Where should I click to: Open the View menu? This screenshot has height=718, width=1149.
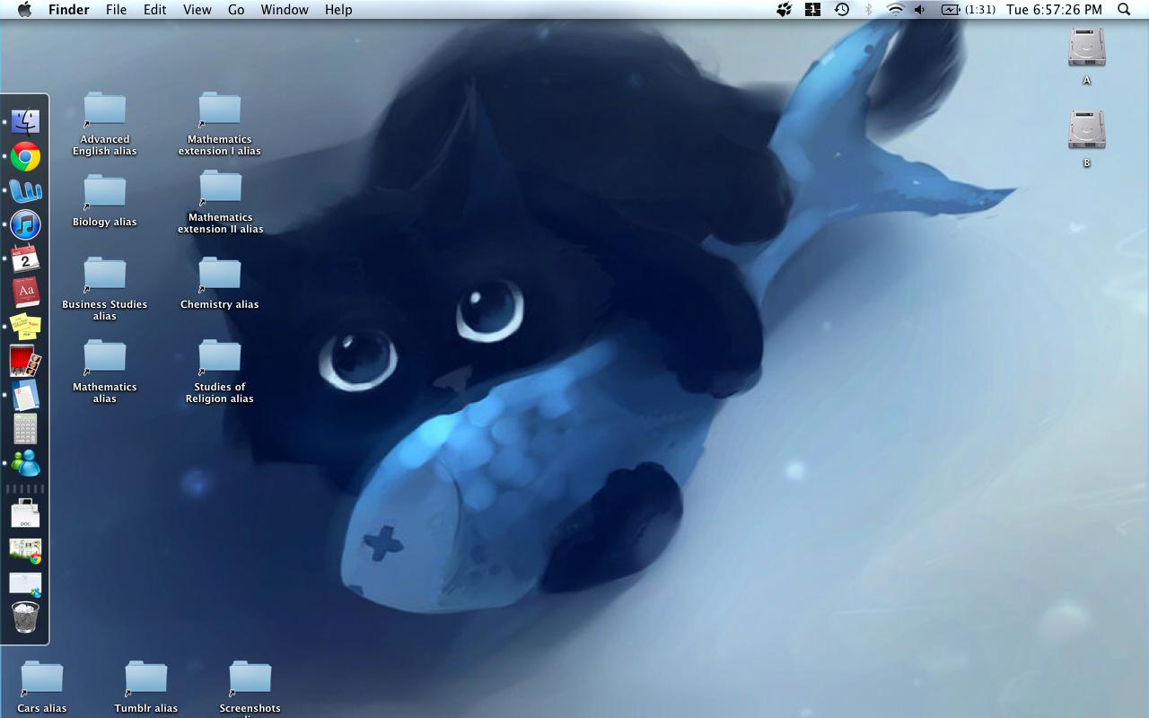coord(197,9)
